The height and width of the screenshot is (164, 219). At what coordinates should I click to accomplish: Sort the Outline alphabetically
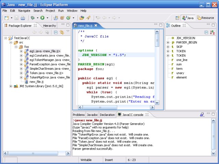tap(212, 32)
